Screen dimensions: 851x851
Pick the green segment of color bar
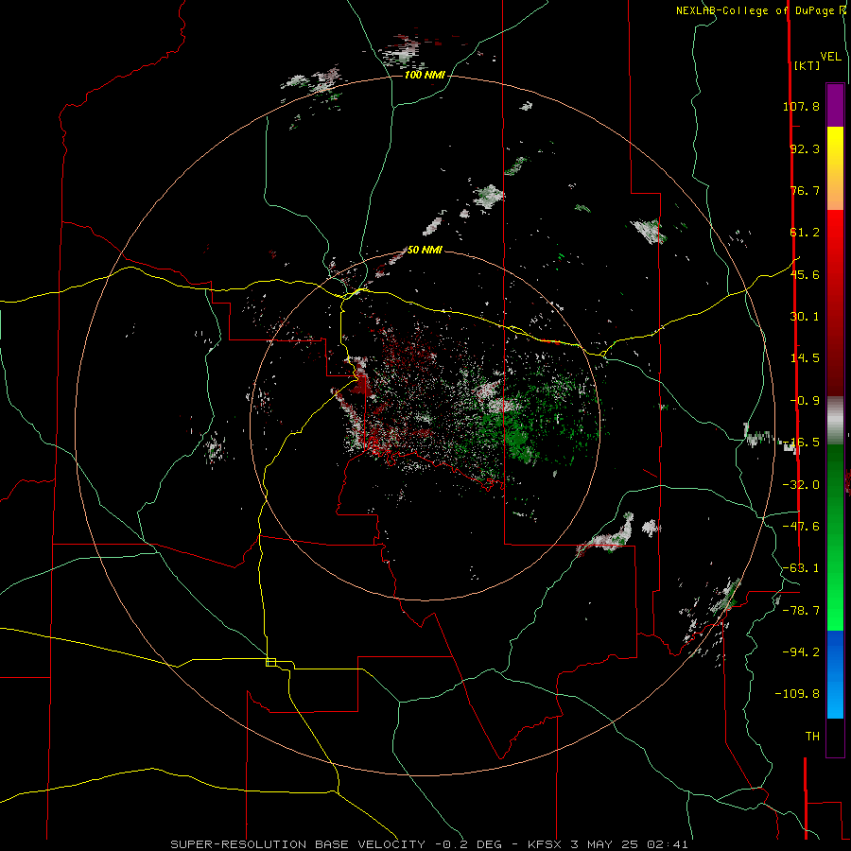835,537
